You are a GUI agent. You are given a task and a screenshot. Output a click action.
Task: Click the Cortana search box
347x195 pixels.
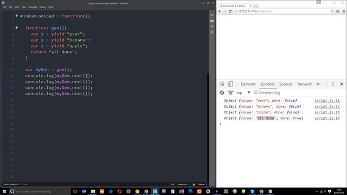40,191
